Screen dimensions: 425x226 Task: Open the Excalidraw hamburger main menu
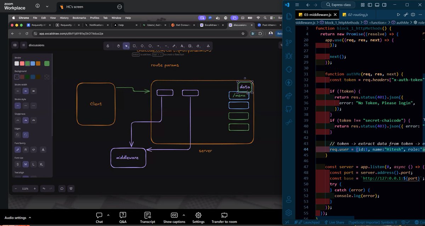coord(23,45)
